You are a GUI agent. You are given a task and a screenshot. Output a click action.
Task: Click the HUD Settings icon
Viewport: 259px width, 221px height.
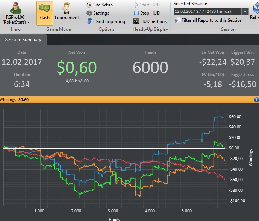point(136,21)
